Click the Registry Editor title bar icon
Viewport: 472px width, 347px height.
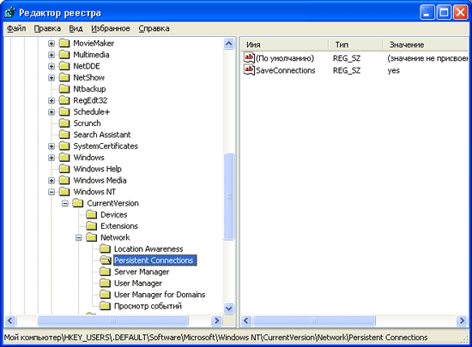pos(10,13)
